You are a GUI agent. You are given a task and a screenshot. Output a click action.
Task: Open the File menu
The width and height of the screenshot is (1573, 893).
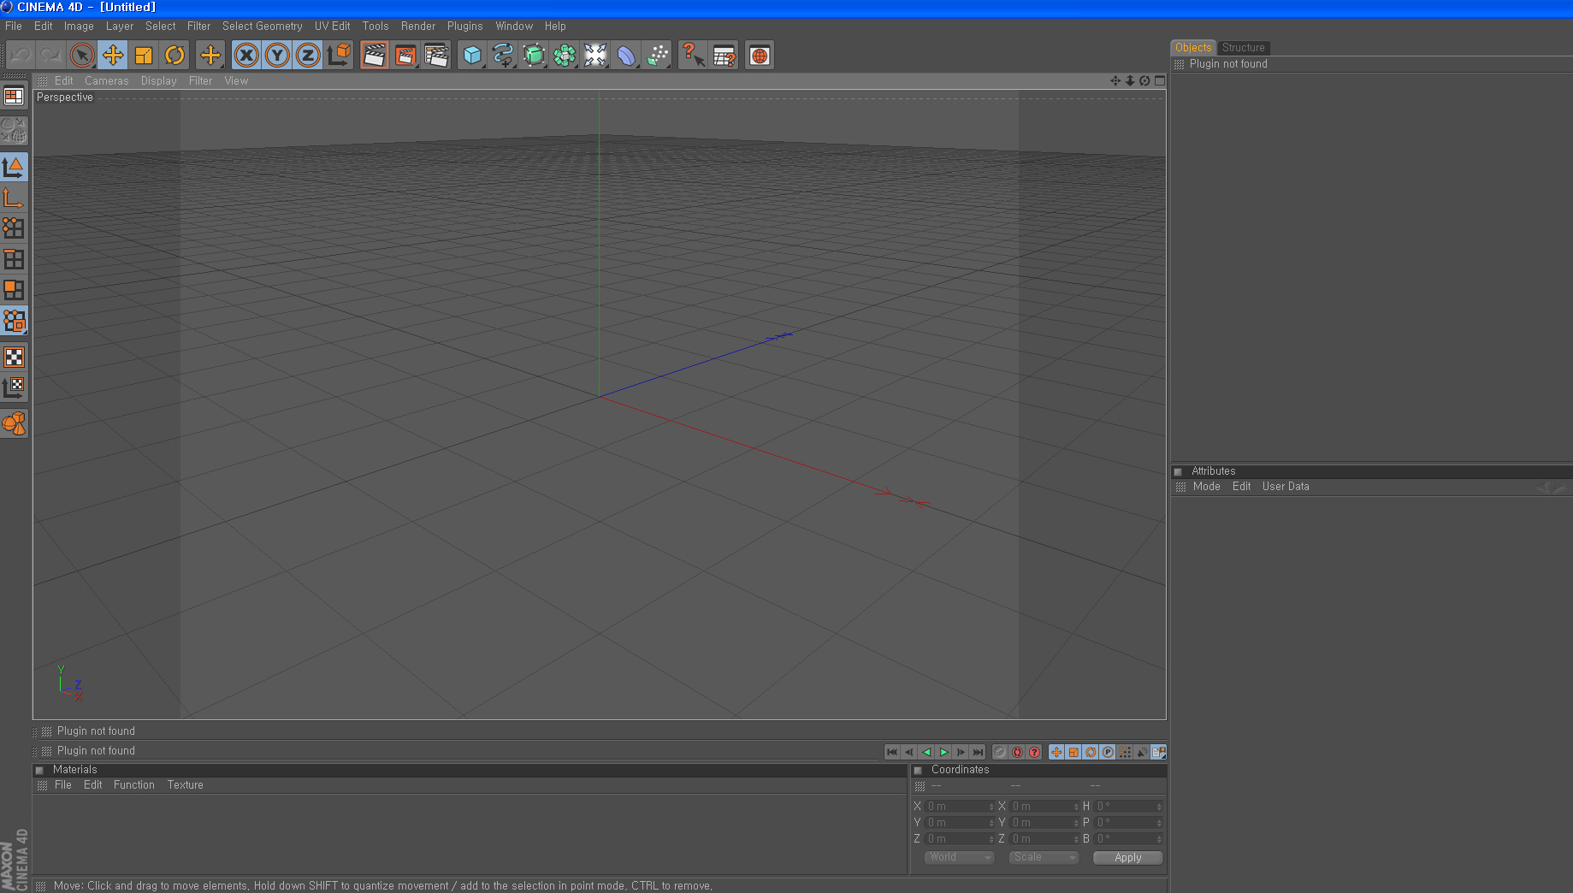(14, 27)
